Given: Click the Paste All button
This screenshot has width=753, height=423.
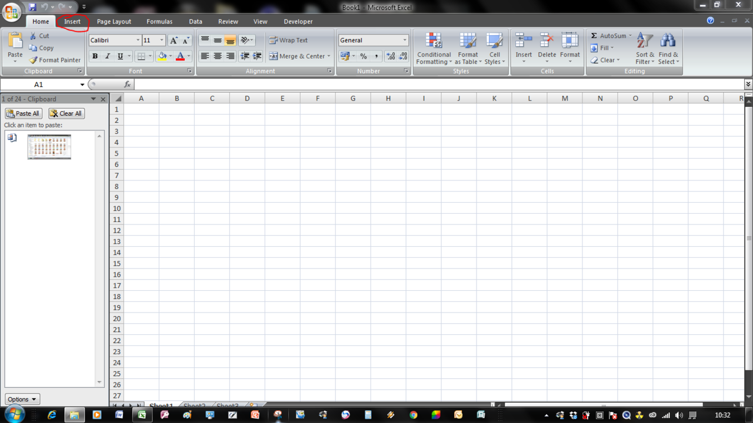Looking at the screenshot, I should [24, 113].
